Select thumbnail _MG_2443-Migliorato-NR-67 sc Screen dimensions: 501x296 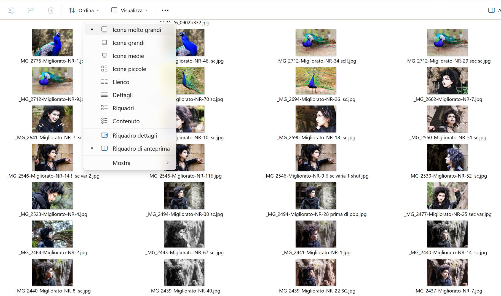(184, 234)
